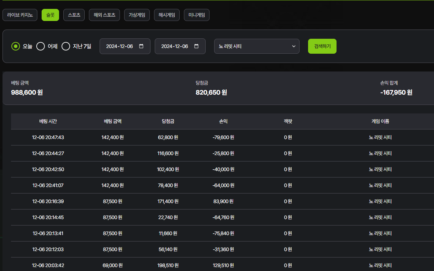The image size is (434, 271).
Task: Click winnings cell 116,600 원
Action: click(x=168, y=153)
